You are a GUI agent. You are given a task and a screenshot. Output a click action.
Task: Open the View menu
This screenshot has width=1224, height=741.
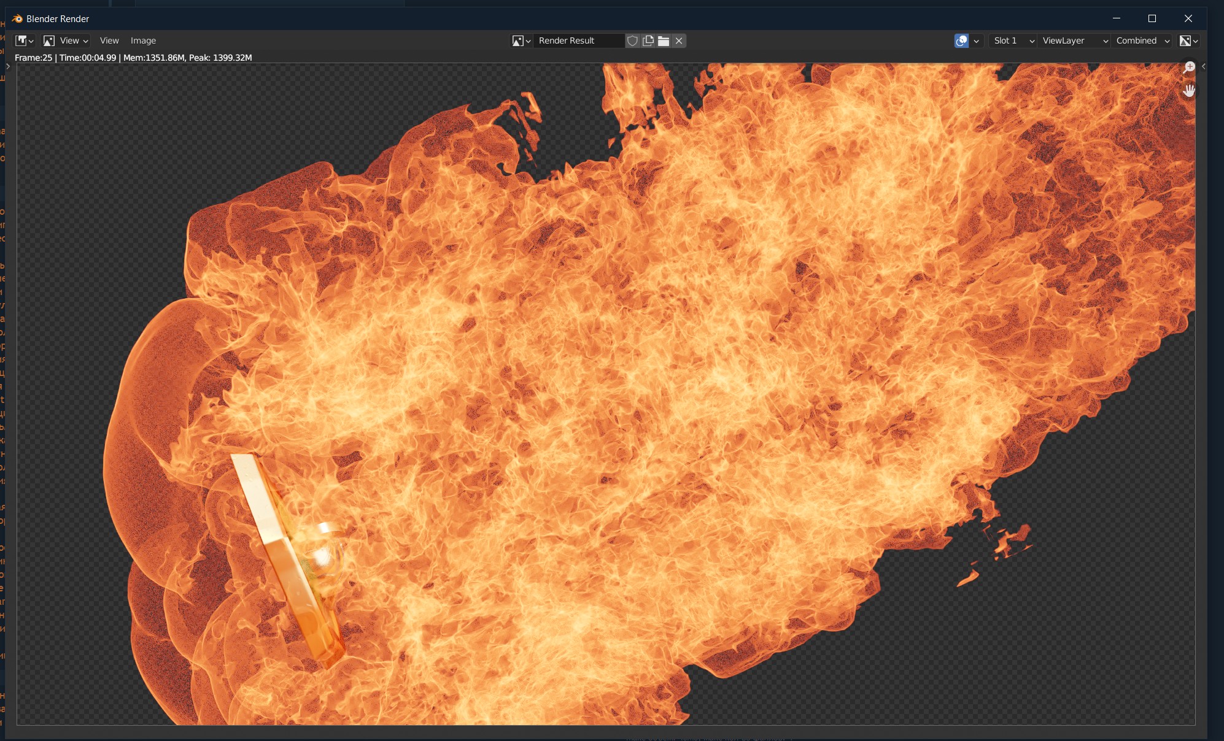109,40
